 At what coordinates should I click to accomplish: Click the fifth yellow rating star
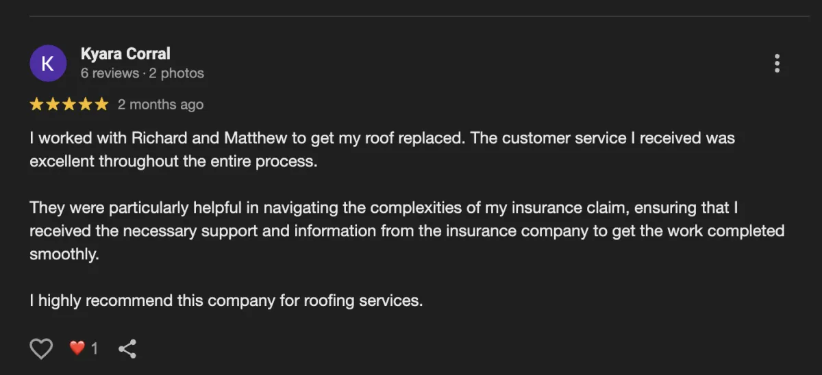(101, 105)
